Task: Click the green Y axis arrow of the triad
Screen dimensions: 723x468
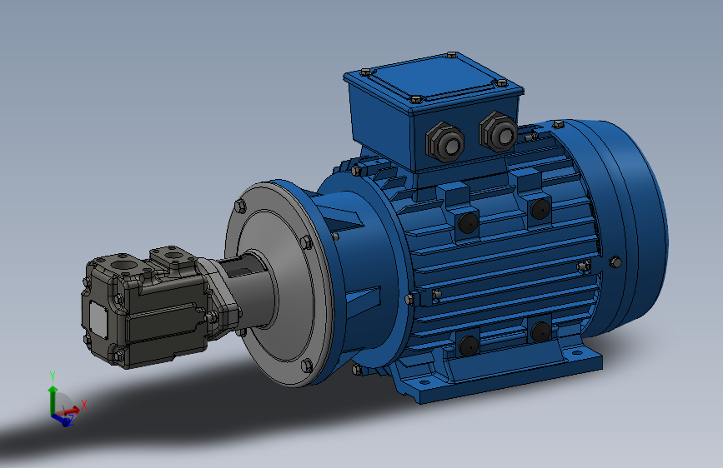Action: point(53,400)
